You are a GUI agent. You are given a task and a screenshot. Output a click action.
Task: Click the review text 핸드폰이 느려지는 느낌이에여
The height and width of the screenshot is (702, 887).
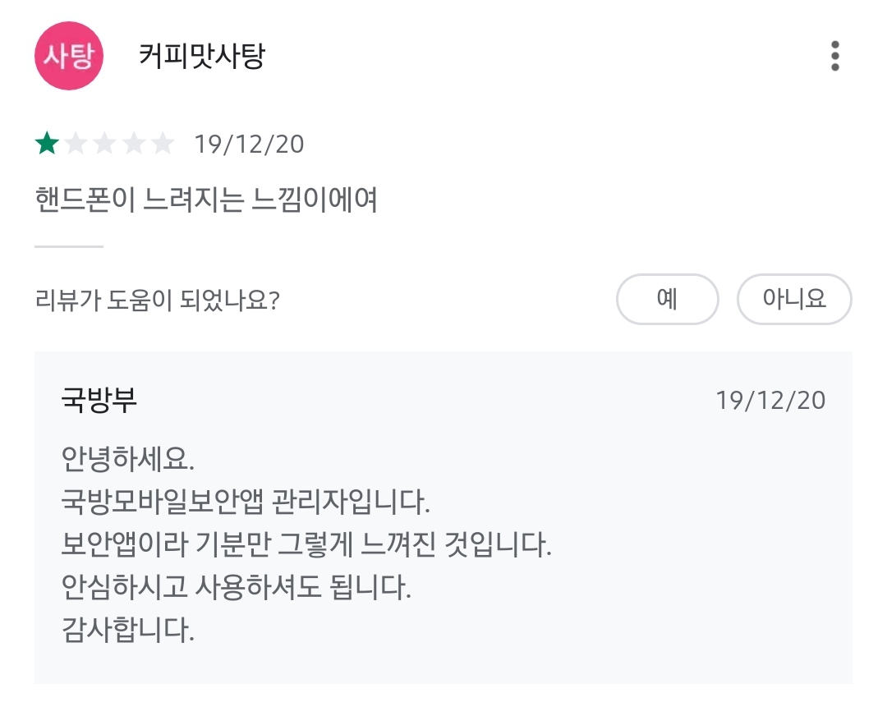[x=206, y=200]
